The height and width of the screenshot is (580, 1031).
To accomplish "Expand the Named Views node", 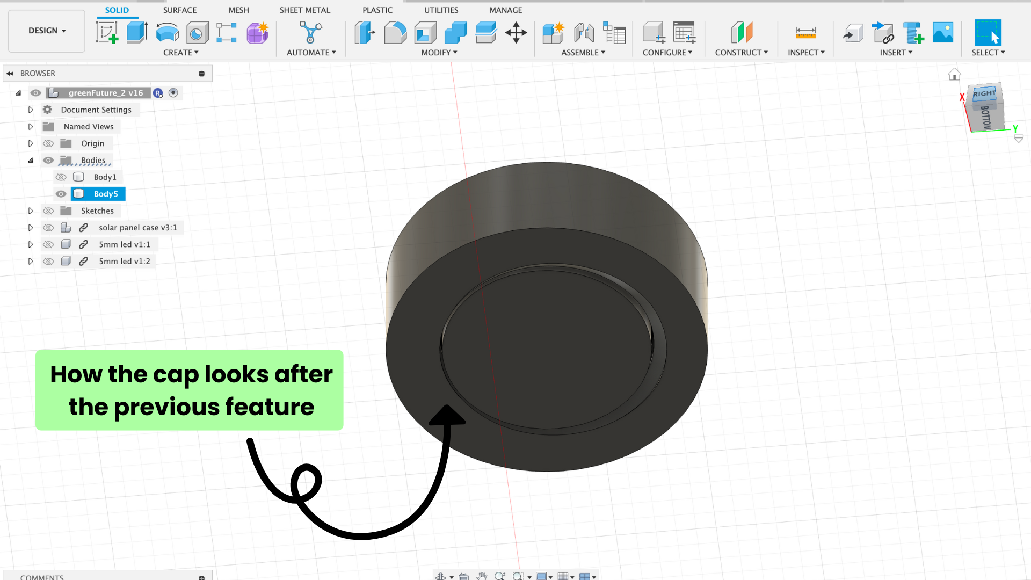I will point(31,127).
